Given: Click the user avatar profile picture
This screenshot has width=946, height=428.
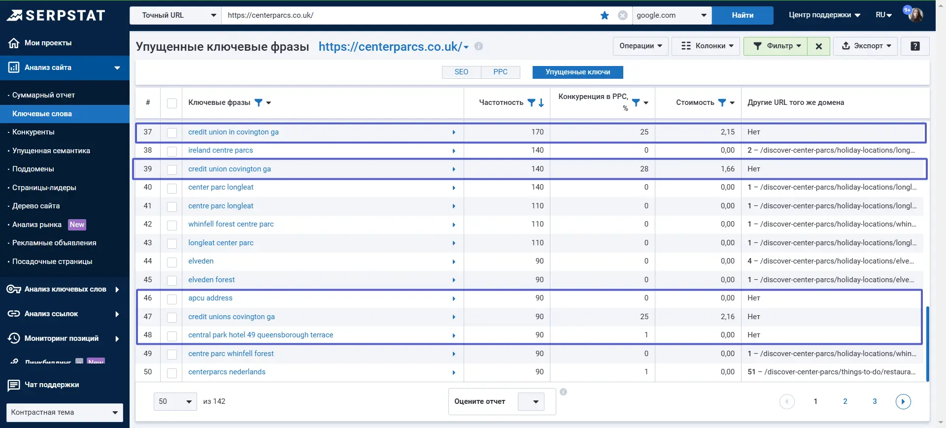Looking at the screenshot, I should (x=915, y=15).
